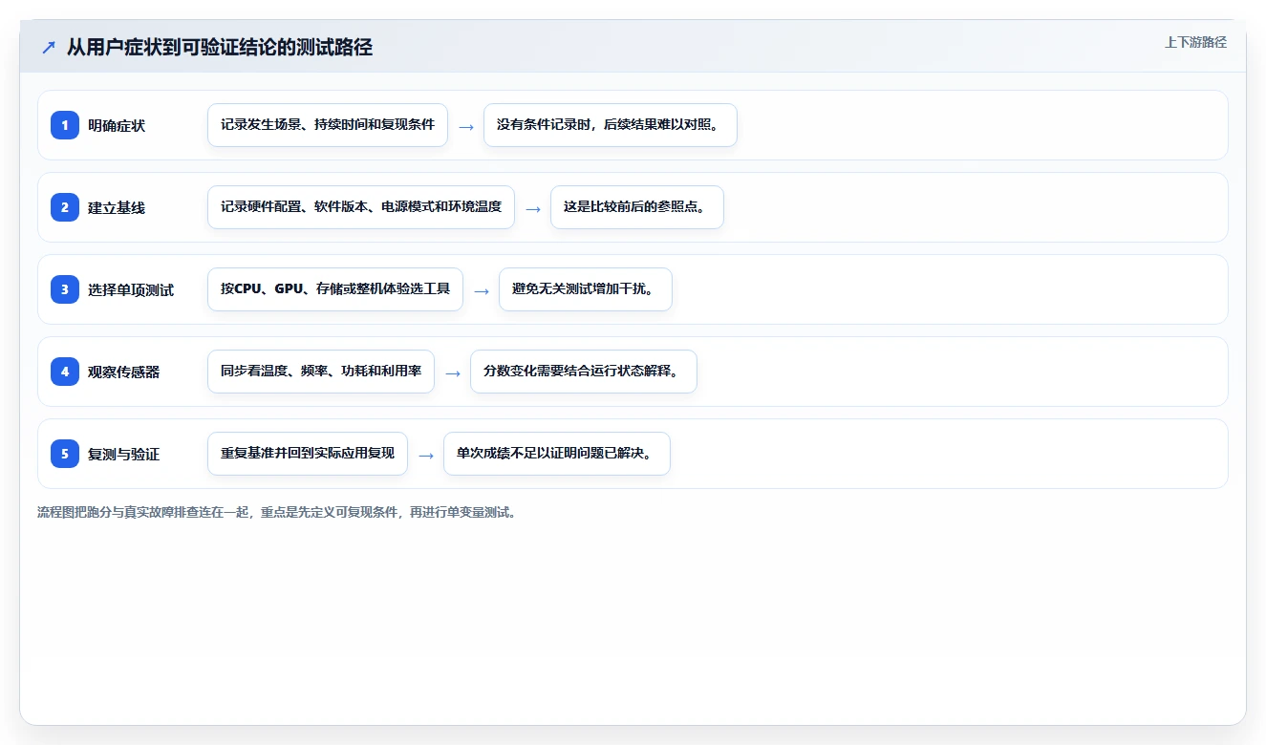Image resolution: width=1266 pixels, height=745 pixels.
Task: Click the box 记录发生场景、持续时间和复现条件
Action: pyautogui.click(x=328, y=125)
